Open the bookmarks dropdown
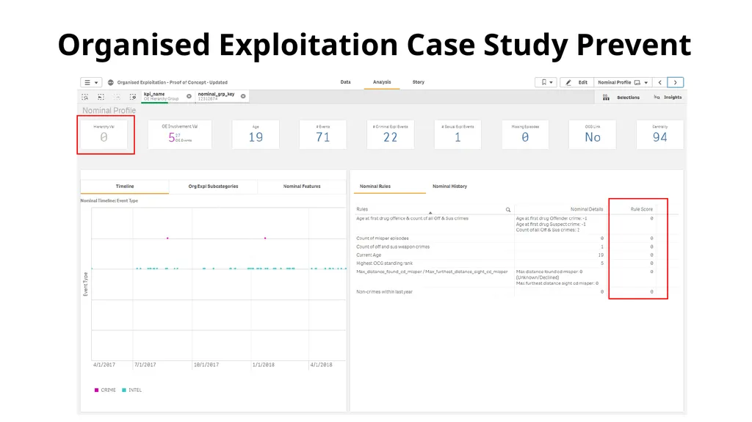Image resolution: width=752 pixels, height=422 pixels. [546, 82]
